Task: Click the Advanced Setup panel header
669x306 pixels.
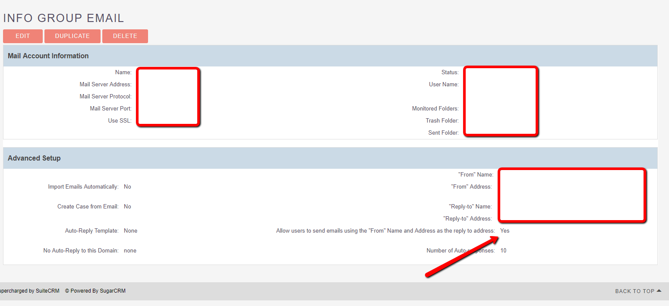Action: 330,158
